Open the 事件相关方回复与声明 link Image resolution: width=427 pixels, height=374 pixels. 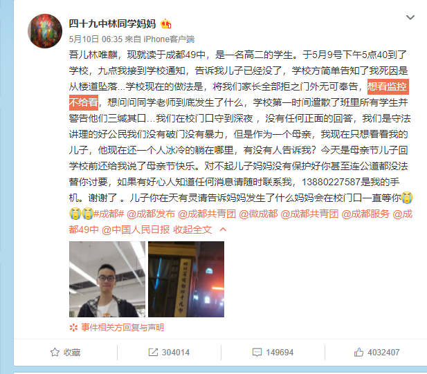point(122,328)
